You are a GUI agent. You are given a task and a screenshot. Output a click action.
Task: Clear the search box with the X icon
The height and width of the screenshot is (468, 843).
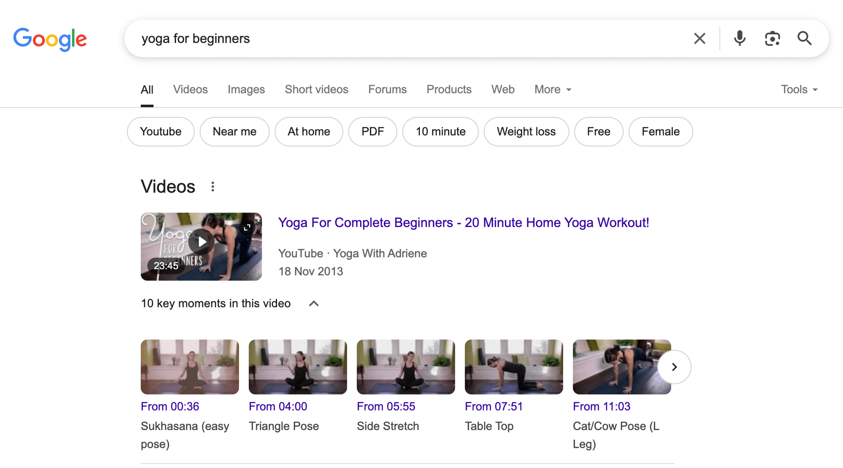(x=699, y=39)
